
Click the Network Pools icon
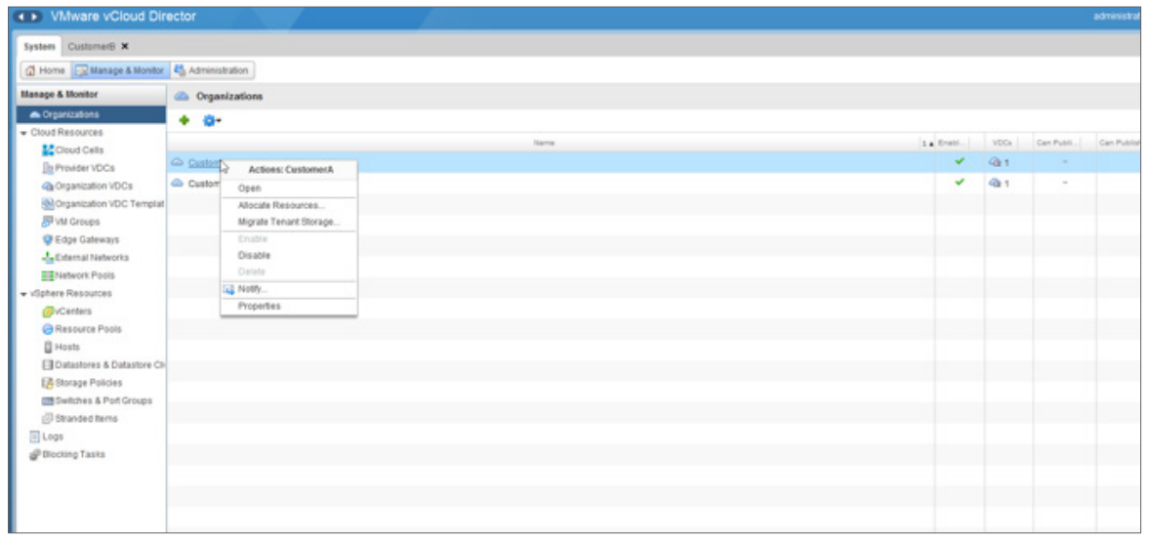coord(49,275)
